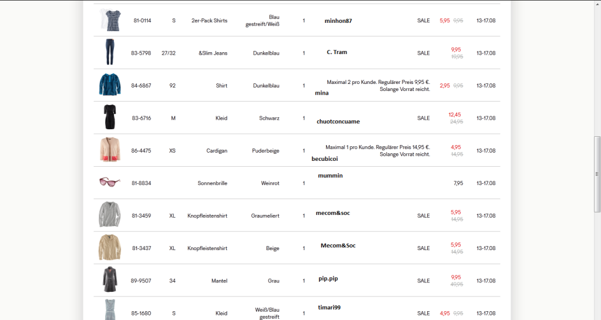Click username minhon87
Screen dimensions: 601x320
point(338,21)
